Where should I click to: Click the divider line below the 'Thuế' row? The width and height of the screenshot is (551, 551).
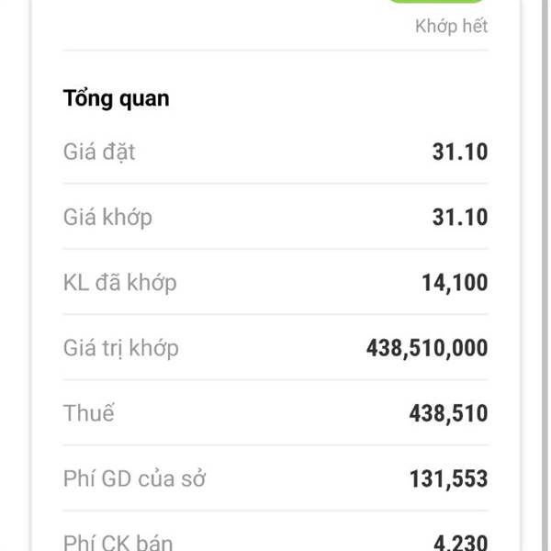pyautogui.click(x=275, y=445)
